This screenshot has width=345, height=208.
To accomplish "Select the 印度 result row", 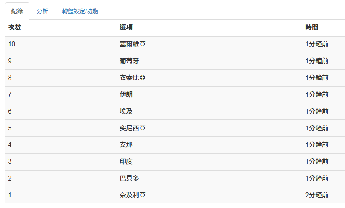I will [x=175, y=162].
